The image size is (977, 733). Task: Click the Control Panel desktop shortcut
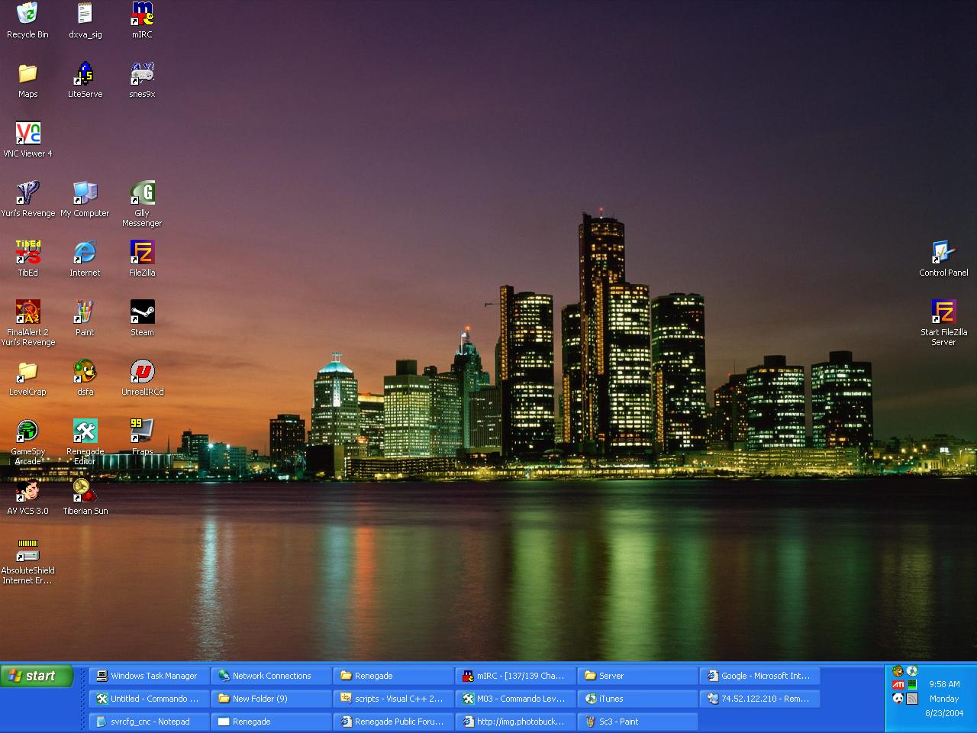click(x=943, y=253)
